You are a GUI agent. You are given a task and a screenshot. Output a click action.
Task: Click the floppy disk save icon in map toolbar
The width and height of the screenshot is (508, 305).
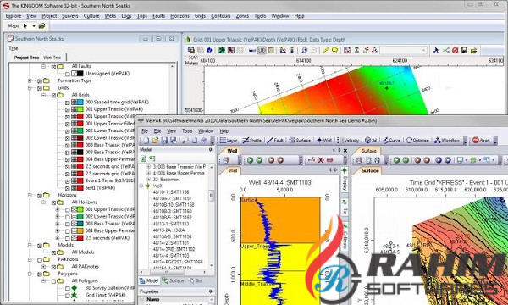pos(464,50)
